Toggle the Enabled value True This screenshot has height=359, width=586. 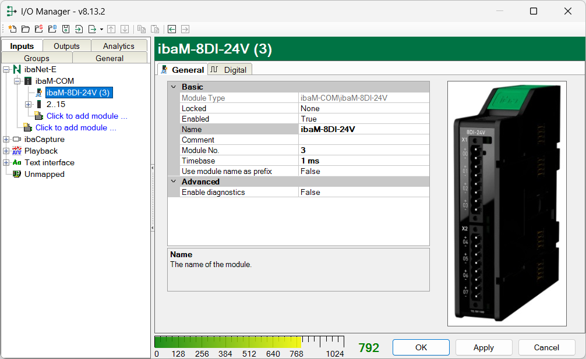[363, 119]
